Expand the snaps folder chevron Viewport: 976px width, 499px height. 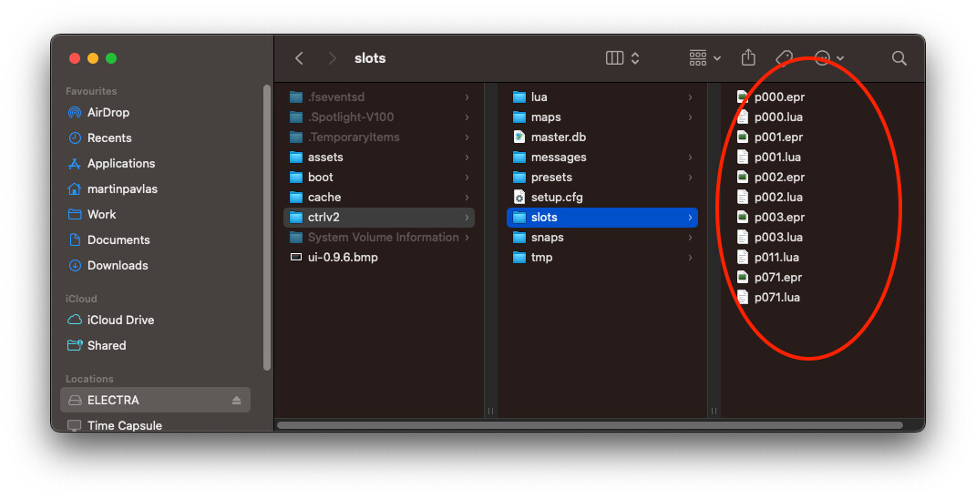click(690, 237)
